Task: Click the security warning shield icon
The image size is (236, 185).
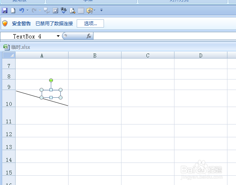Action: [5, 23]
